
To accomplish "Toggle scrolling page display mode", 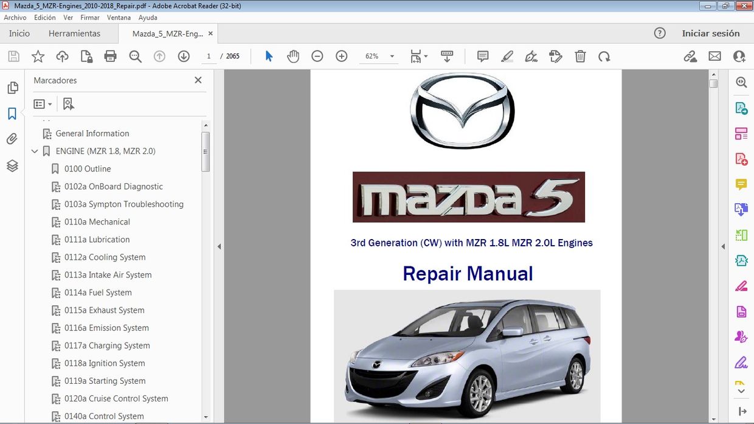I will click(x=447, y=56).
